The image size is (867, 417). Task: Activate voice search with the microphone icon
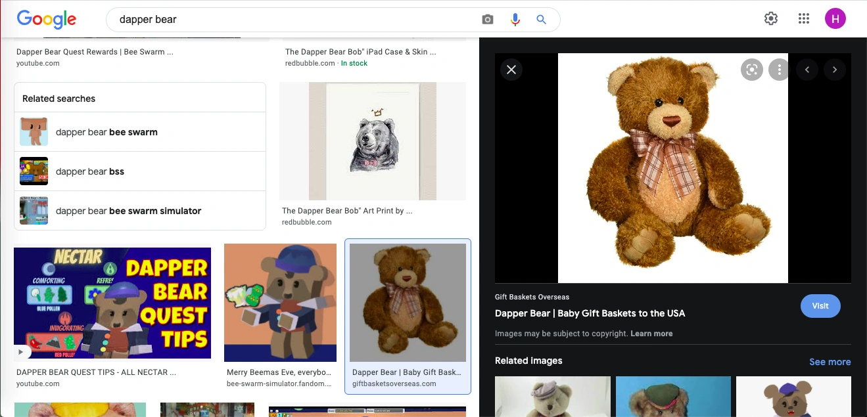515,20
